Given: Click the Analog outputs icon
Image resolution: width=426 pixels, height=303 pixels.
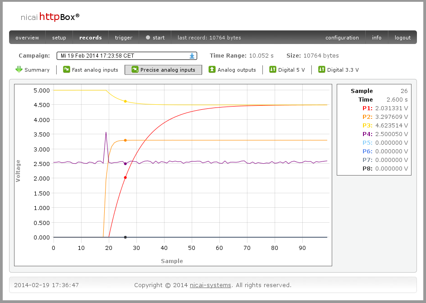Looking at the screenshot, I should point(212,69).
